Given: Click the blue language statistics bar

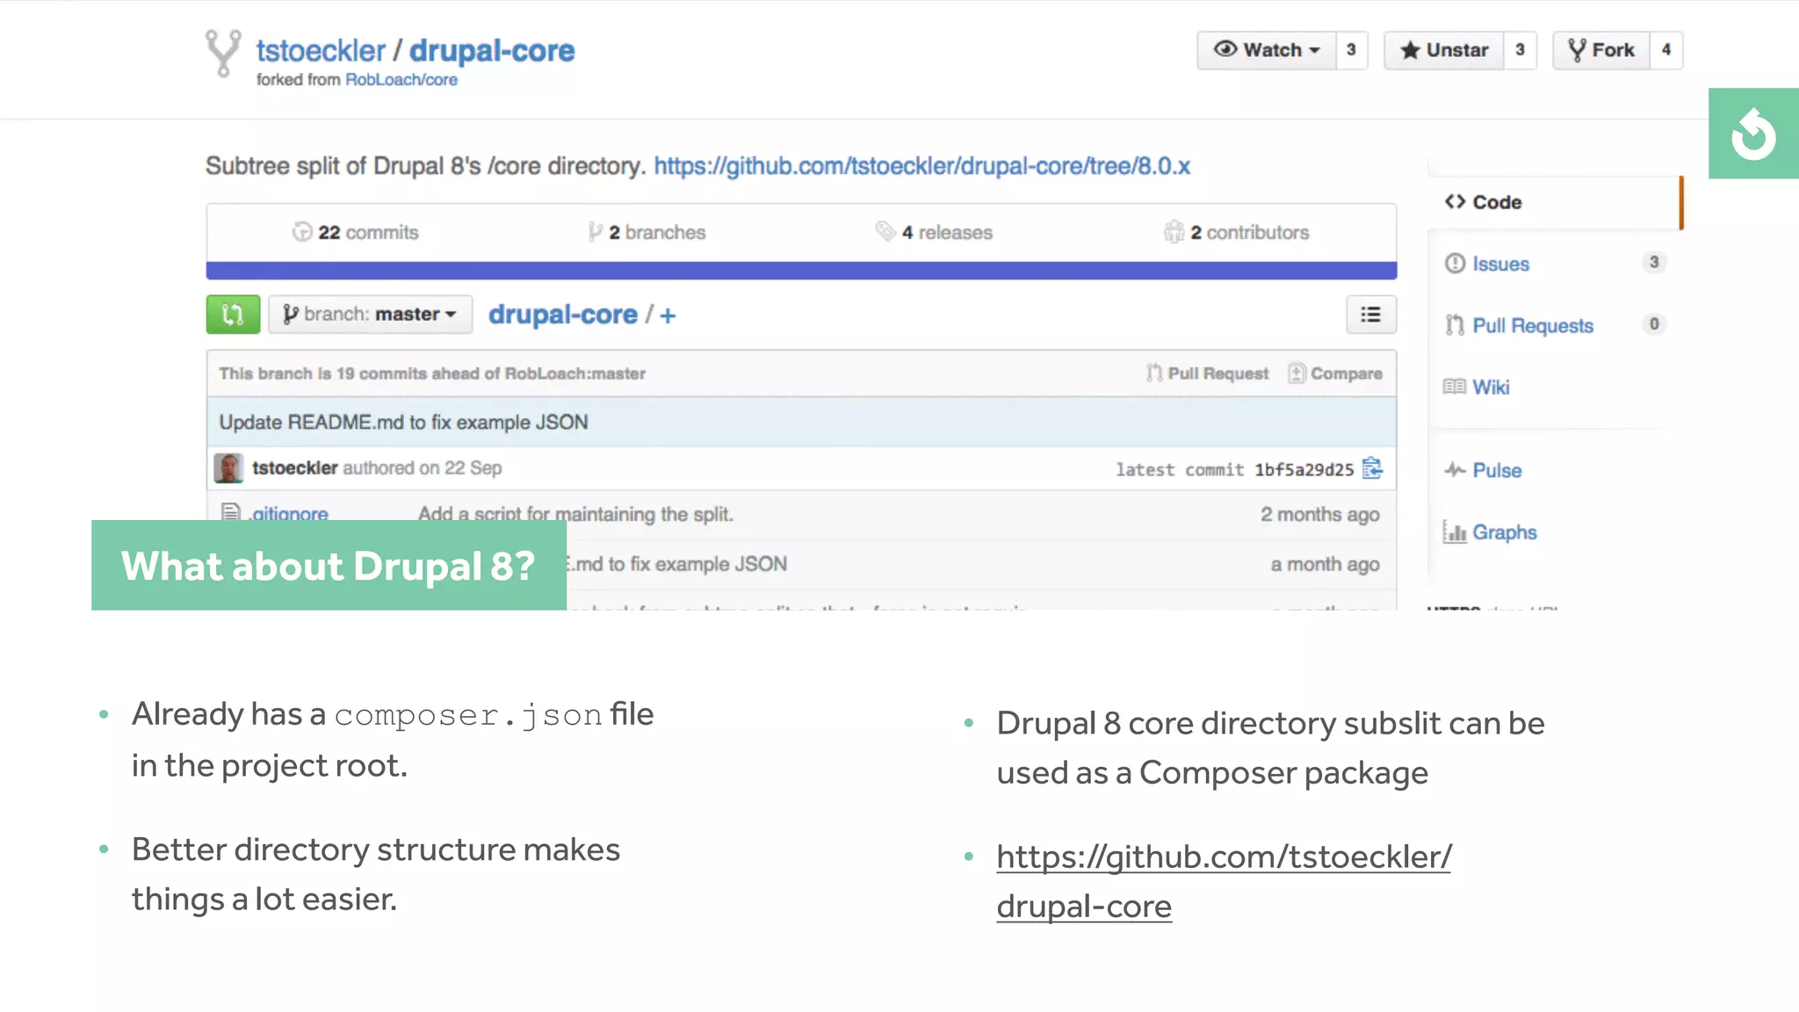Looking at the screenshot, I should 801,271.
